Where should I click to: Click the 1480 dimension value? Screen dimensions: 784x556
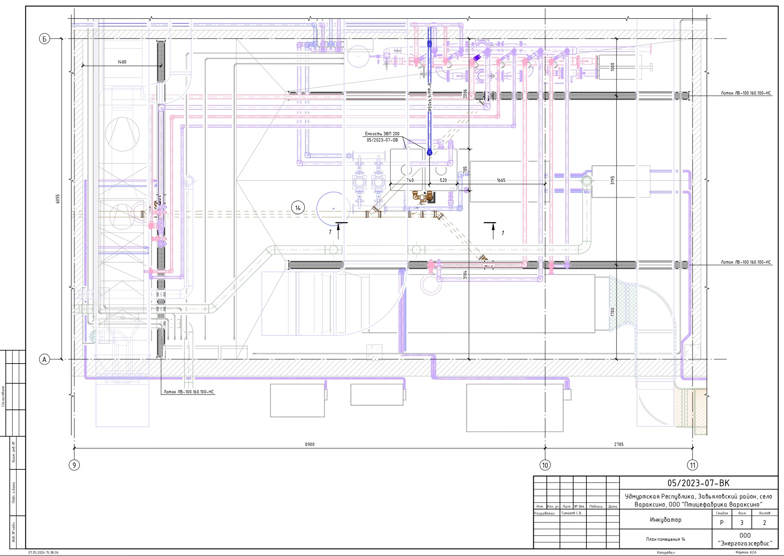tap(122, 62)
